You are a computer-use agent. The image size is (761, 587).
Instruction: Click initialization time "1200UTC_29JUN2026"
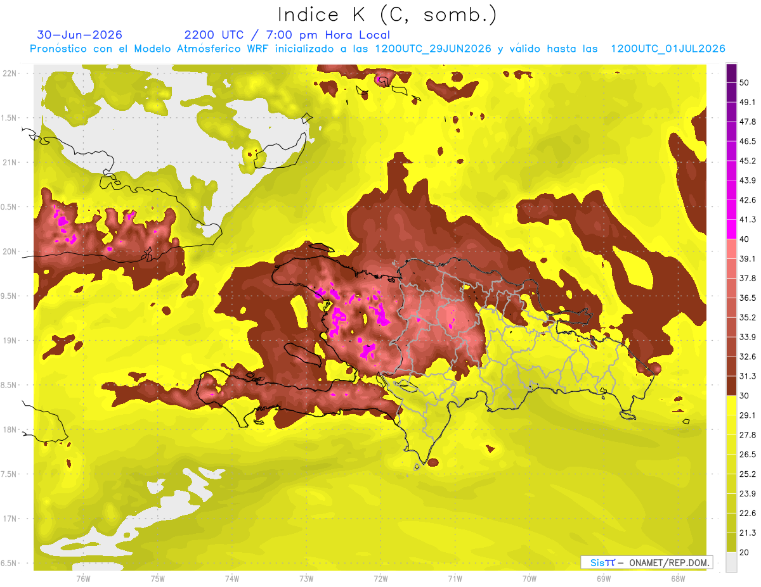(x=433, y=49)
